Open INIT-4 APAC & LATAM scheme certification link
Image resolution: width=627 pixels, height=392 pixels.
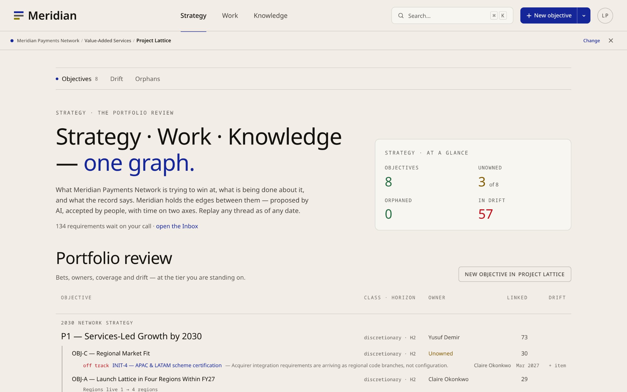(167, 365)
